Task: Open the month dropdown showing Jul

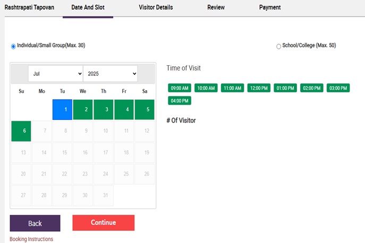Action: coord(56,74)
